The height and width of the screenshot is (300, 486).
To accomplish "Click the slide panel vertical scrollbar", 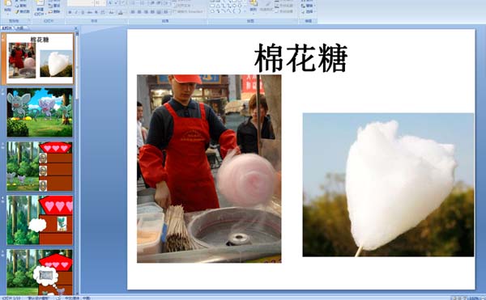I will tap(77, 161).
